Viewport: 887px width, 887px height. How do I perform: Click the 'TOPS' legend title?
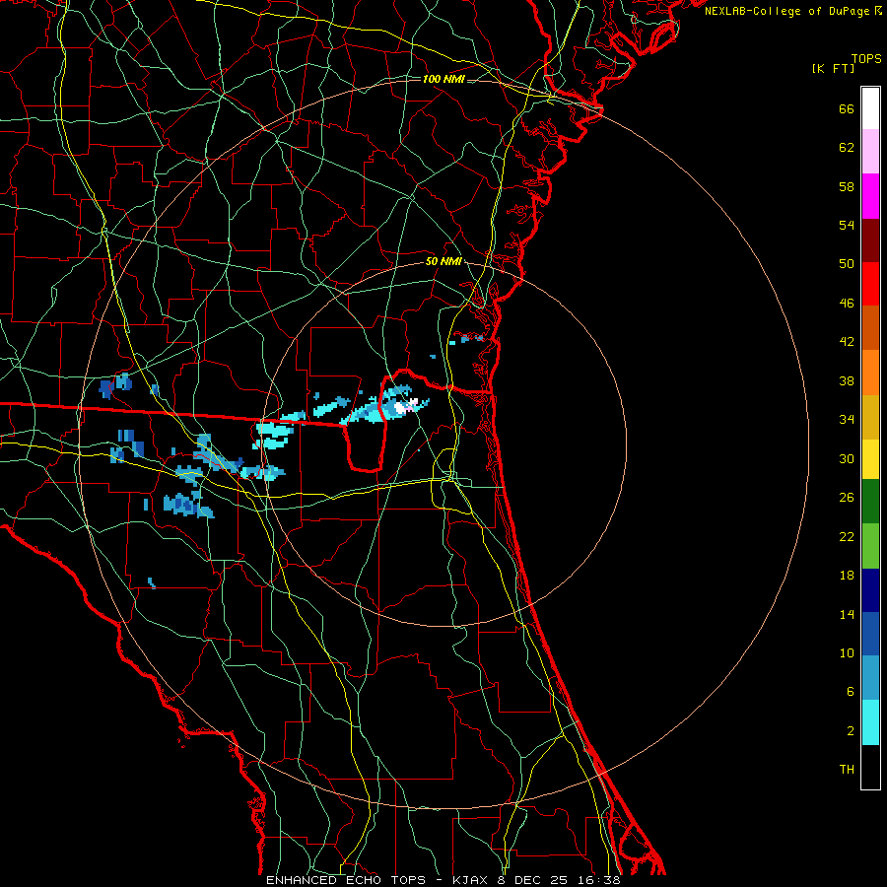866,58
